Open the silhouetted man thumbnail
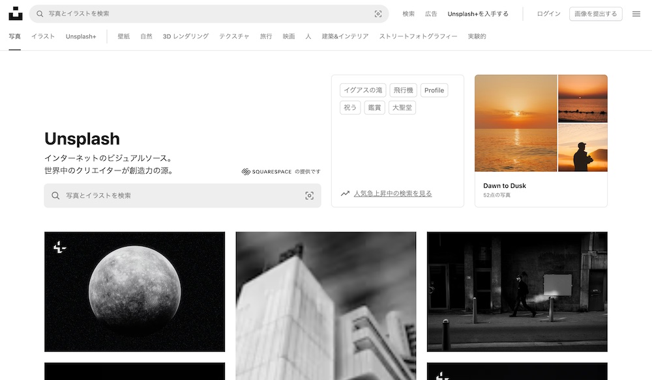 click(582, 148)
